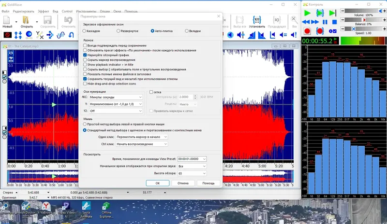Click the Set (Установить) selection icon
387x224 pixels.
(257, 20)
